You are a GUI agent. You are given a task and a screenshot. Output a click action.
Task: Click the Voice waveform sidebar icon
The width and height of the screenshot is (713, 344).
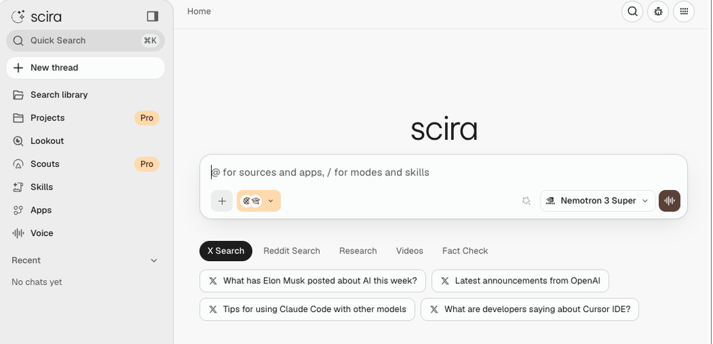click(18, 233)
